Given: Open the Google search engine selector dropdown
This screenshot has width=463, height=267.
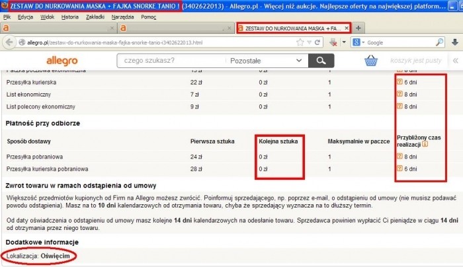Looking at the screenshot, I should tap(358, 42).
